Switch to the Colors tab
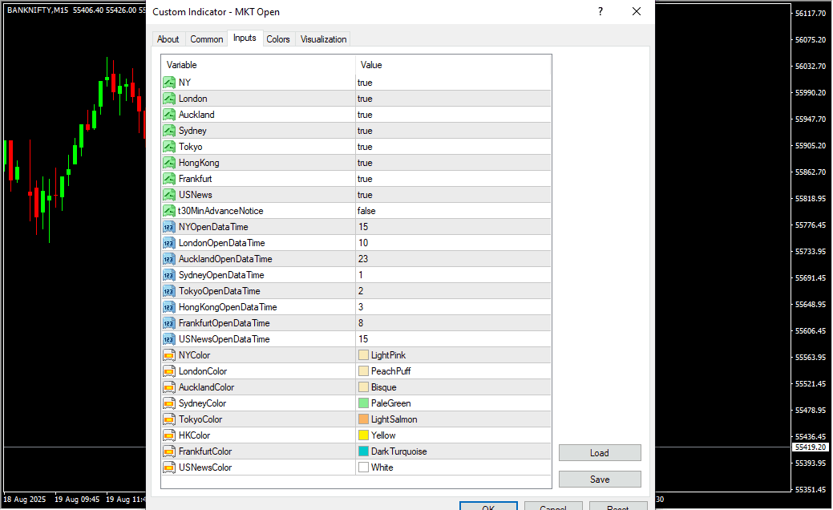This screenshot has height=510, width=833. [278, 39]
